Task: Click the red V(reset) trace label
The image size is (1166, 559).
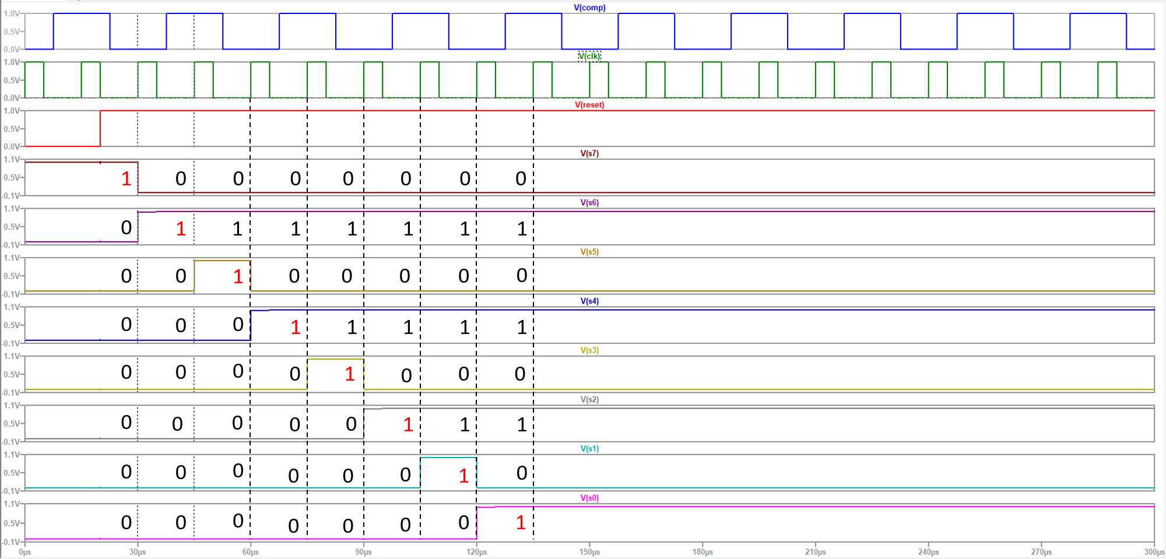Action: (589, 105)
